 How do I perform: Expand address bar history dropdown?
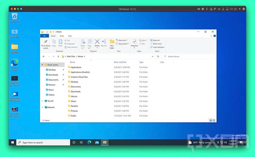[x=153, y=56]
